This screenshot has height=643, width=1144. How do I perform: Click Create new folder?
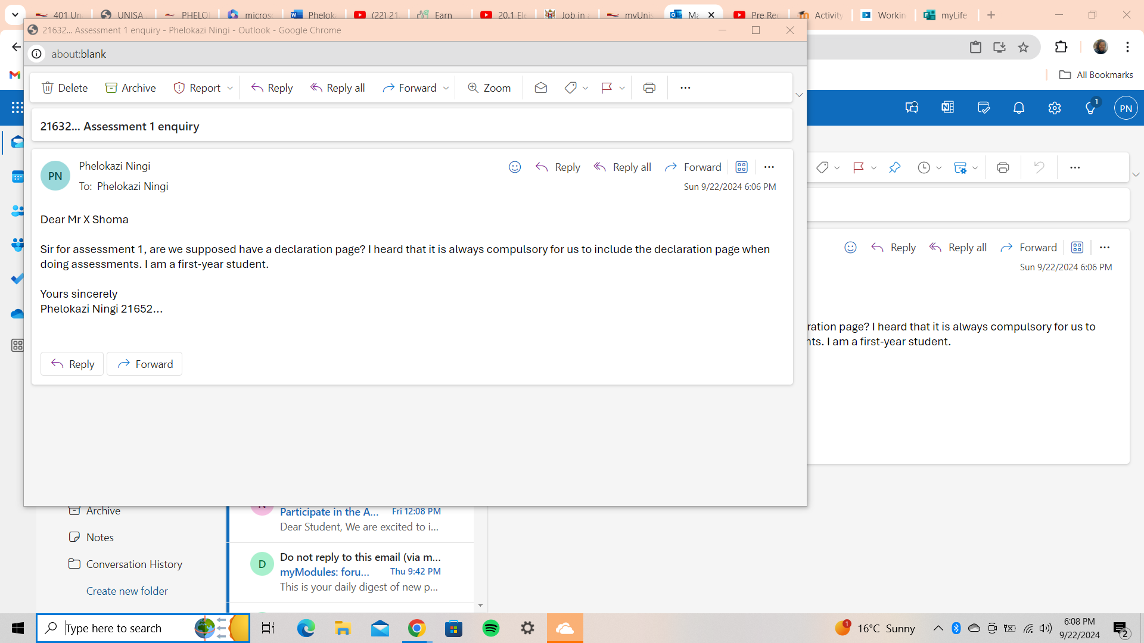pyautogui.click(x=127, y=591)
